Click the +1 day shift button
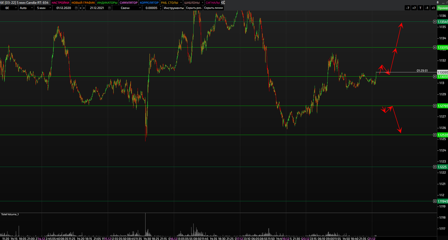This screenshot has height=240, width=448. [433, 8]
